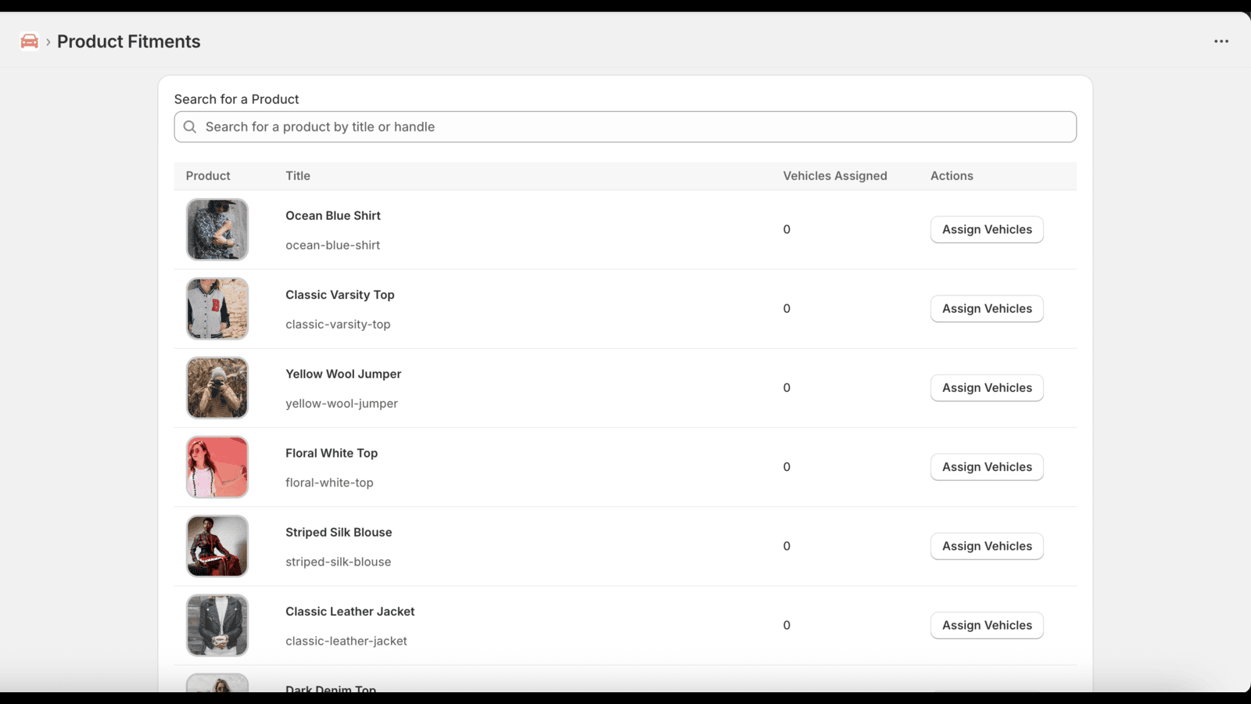
Task: Click the car icon in the breadcrumb
Action: coord(30,41)
